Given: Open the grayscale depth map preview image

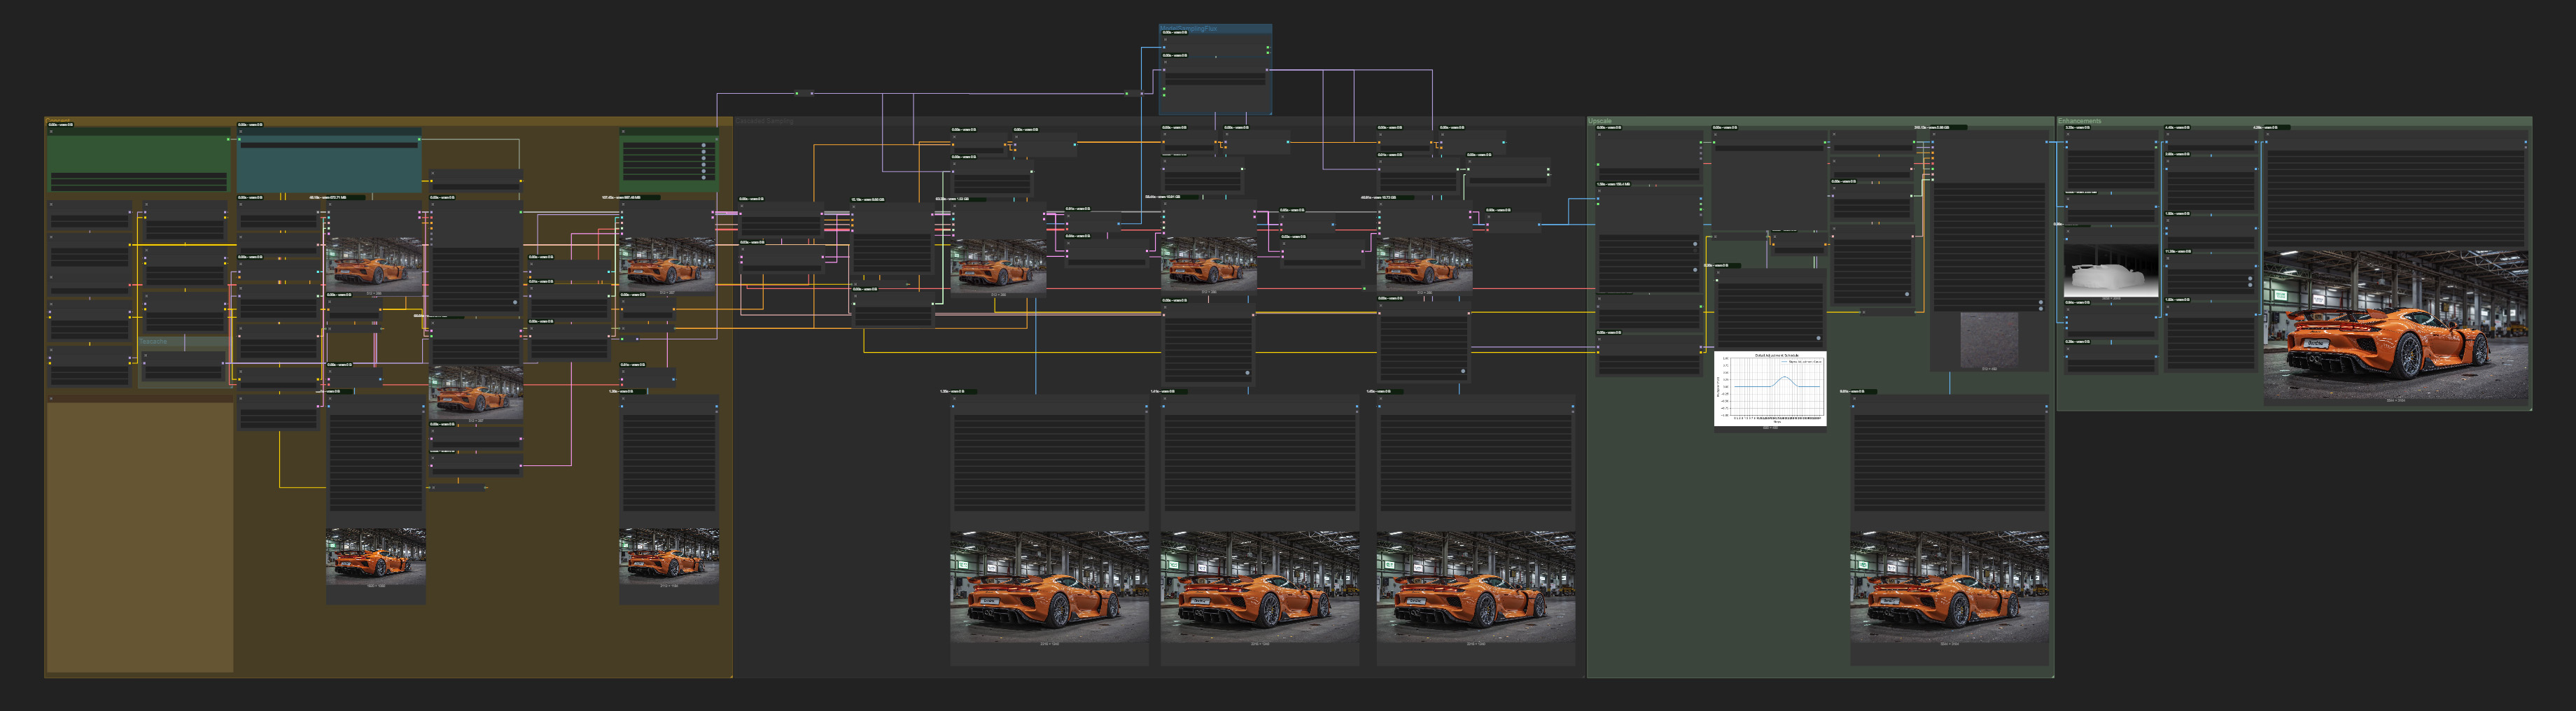Looking at the screenshot, I should [2109, 272].
